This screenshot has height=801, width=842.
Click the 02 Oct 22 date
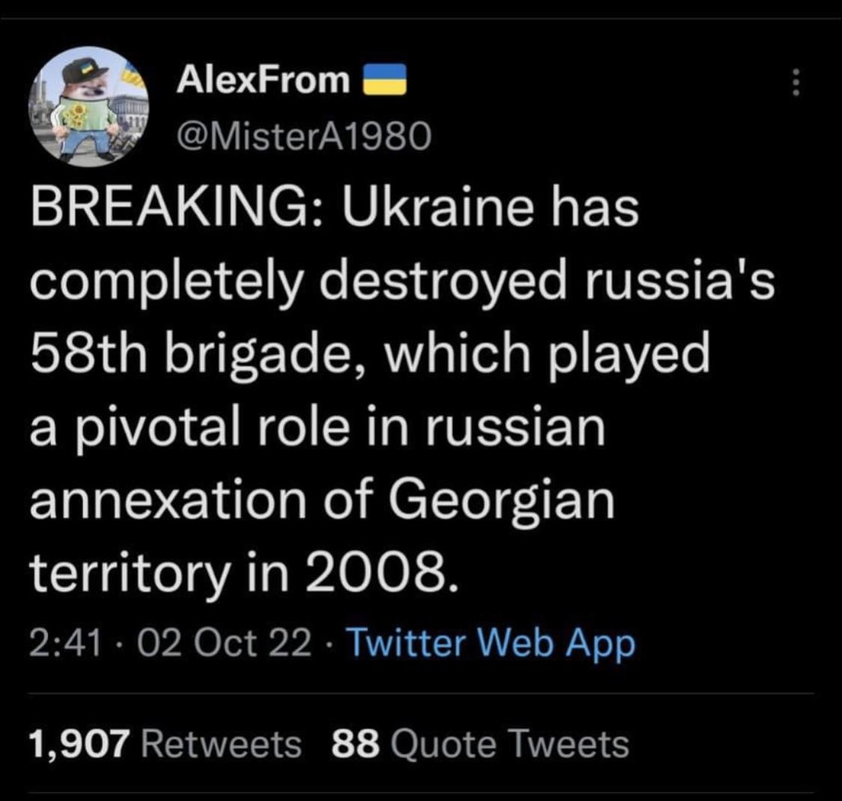point(224,643)
